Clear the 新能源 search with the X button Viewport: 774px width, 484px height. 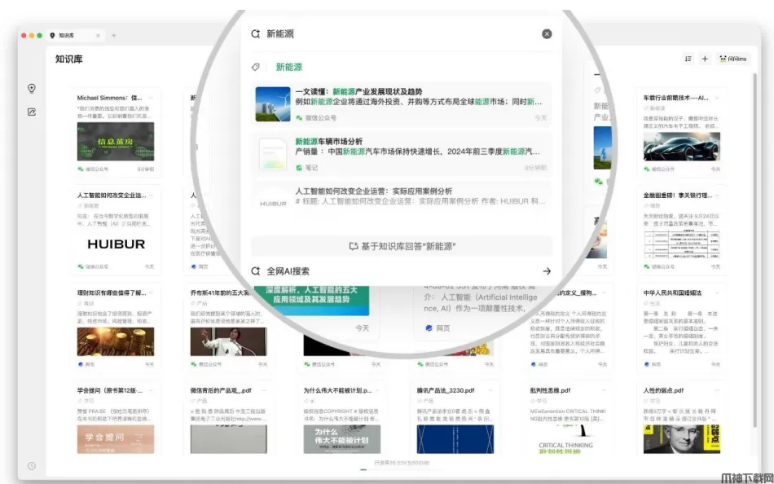[547, 34]
